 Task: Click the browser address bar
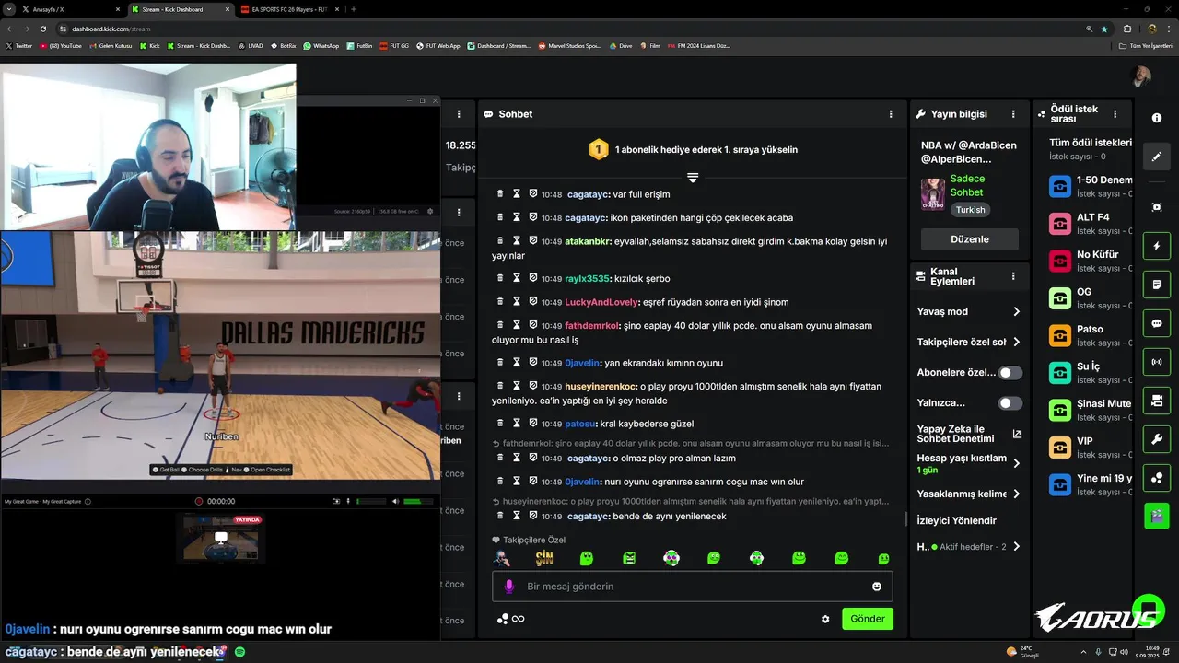tap(571, 29)
